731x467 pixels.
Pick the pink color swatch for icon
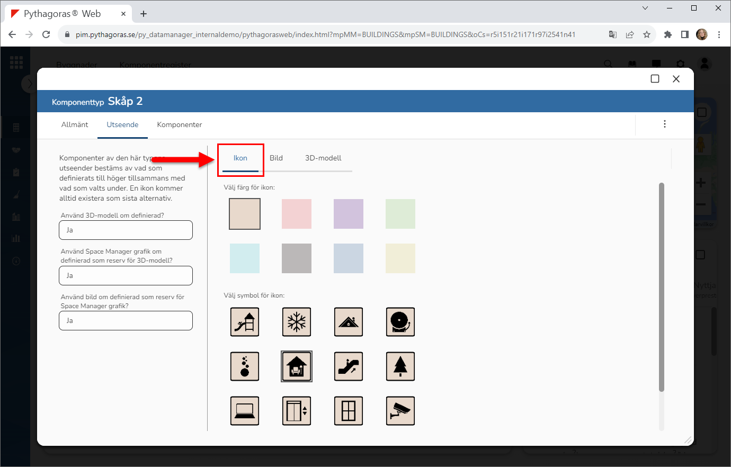[297, 214]
